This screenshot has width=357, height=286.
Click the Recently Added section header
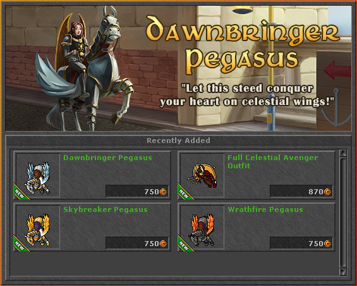(x=178, y=140)
